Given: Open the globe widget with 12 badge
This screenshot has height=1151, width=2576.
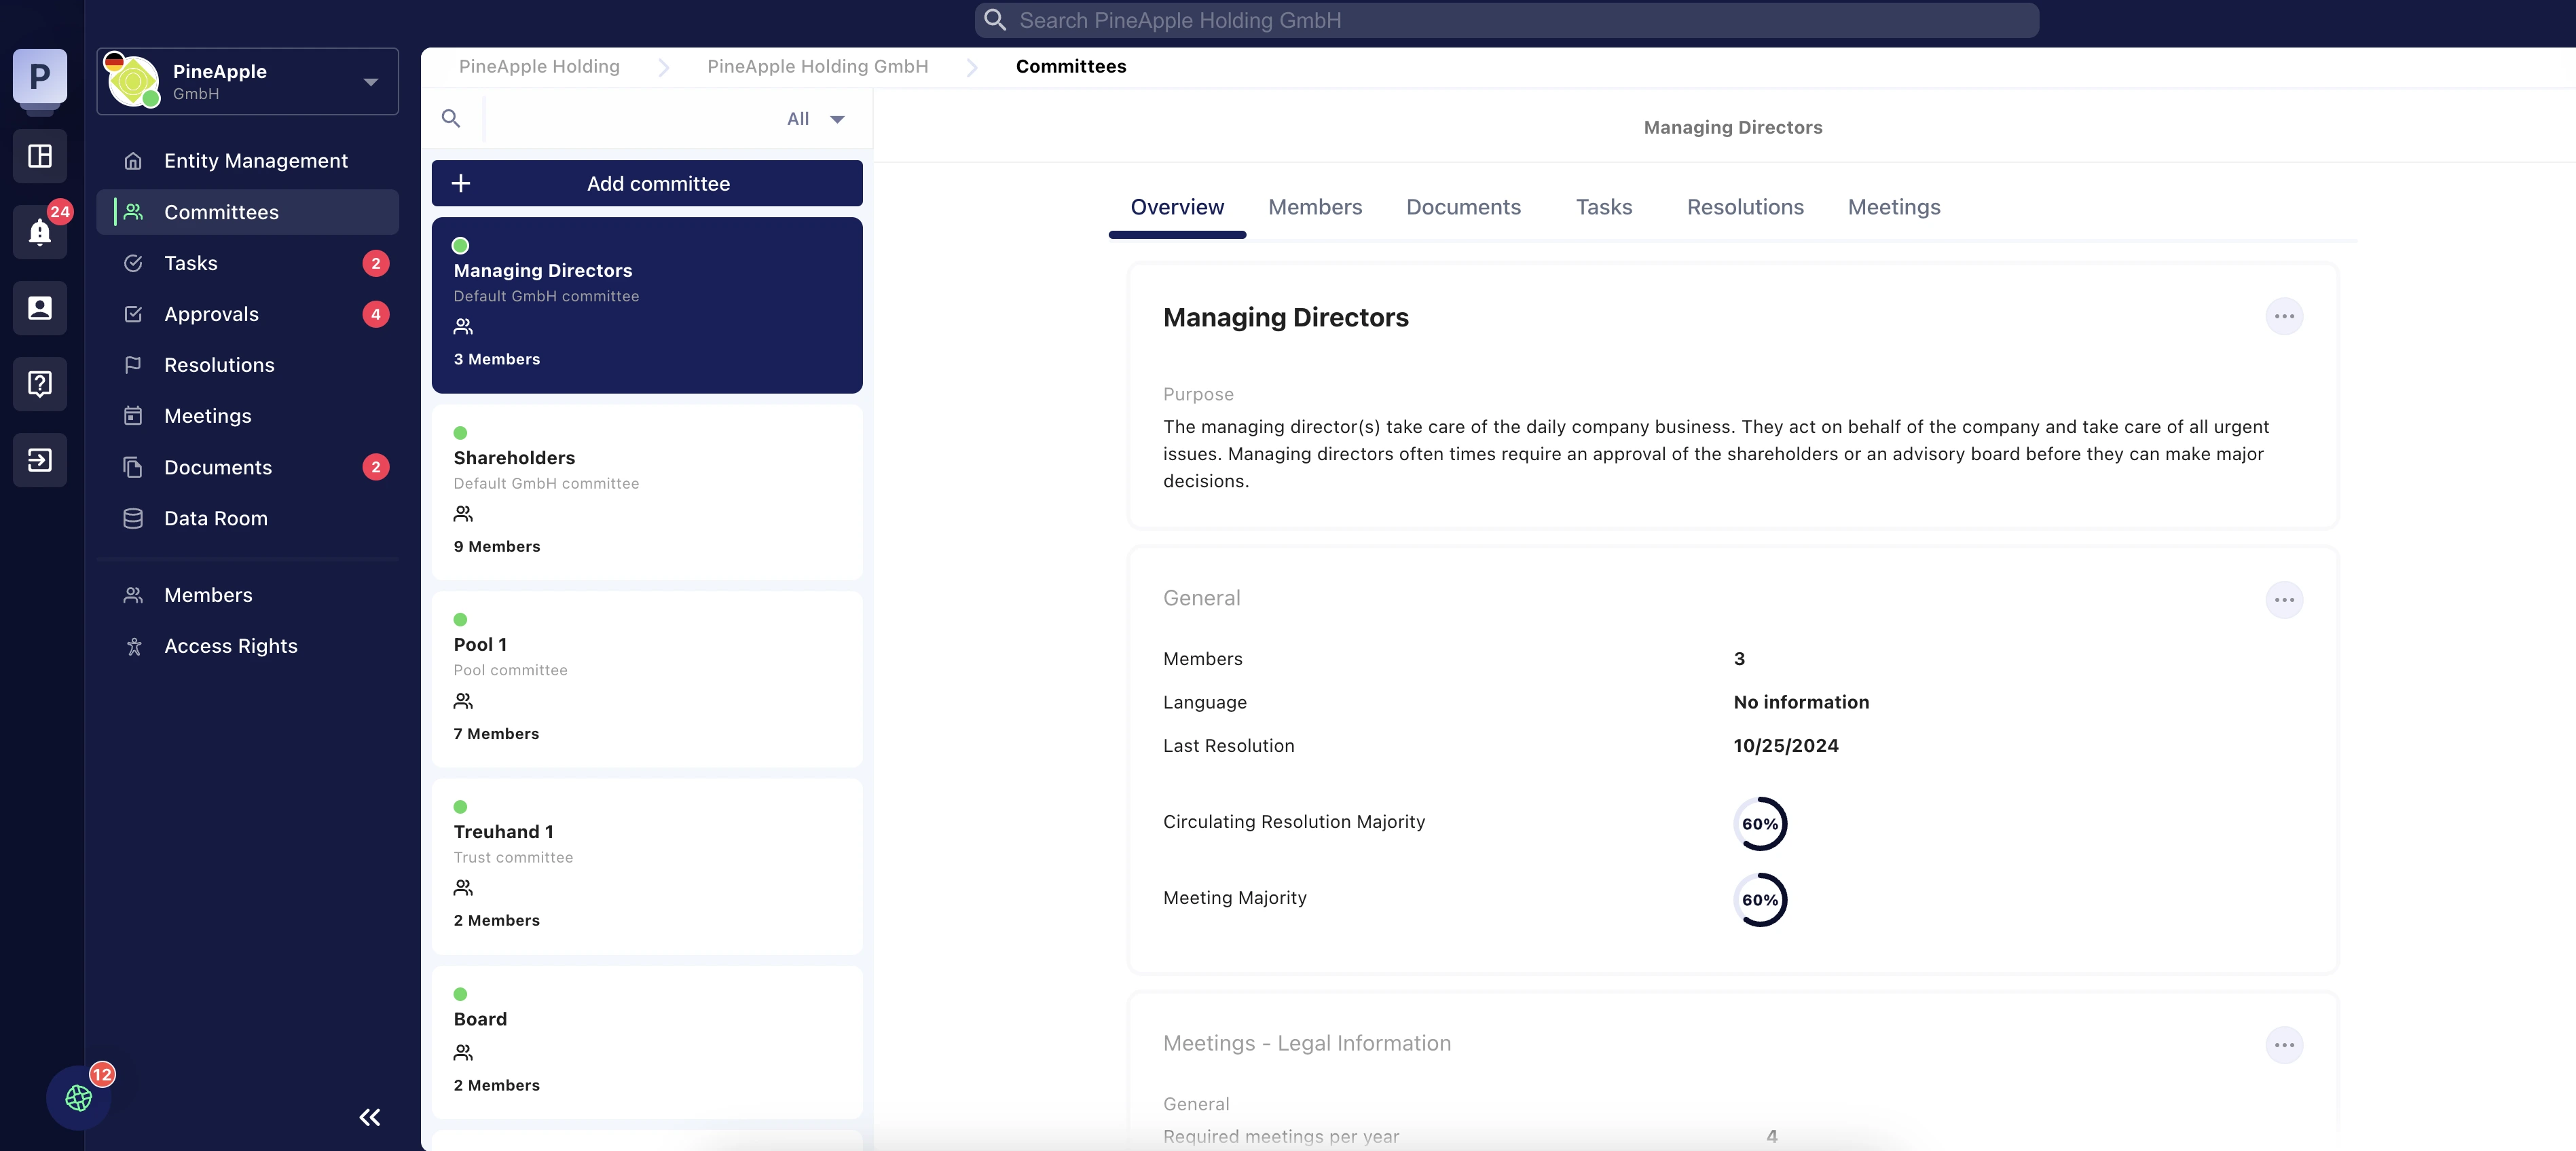Looking at the screenshot, I should [x=79, y=1097].
